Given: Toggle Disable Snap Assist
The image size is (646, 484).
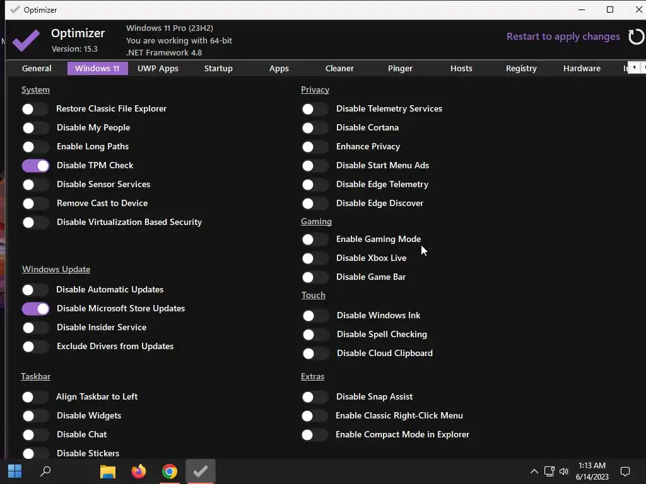Looking at the screenshot, I should (315, 397).
